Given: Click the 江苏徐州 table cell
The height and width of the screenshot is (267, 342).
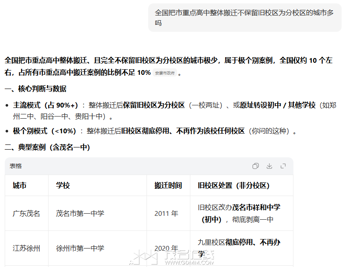Looking at the screenshot, I should [x=26, y=248].
